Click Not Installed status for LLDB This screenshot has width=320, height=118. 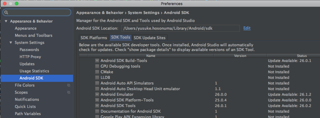pos(278,78)
